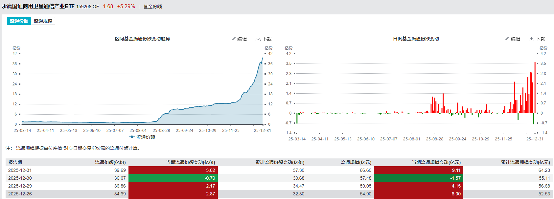The image size is (554, 199).
Task: Switch to the 流通规模 tab
Action: [x=43, y=21]
